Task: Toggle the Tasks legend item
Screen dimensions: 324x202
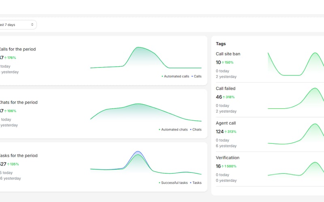Action: [x=196, y=183]
